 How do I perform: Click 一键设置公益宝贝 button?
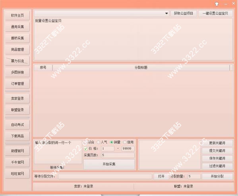(215, 14)
